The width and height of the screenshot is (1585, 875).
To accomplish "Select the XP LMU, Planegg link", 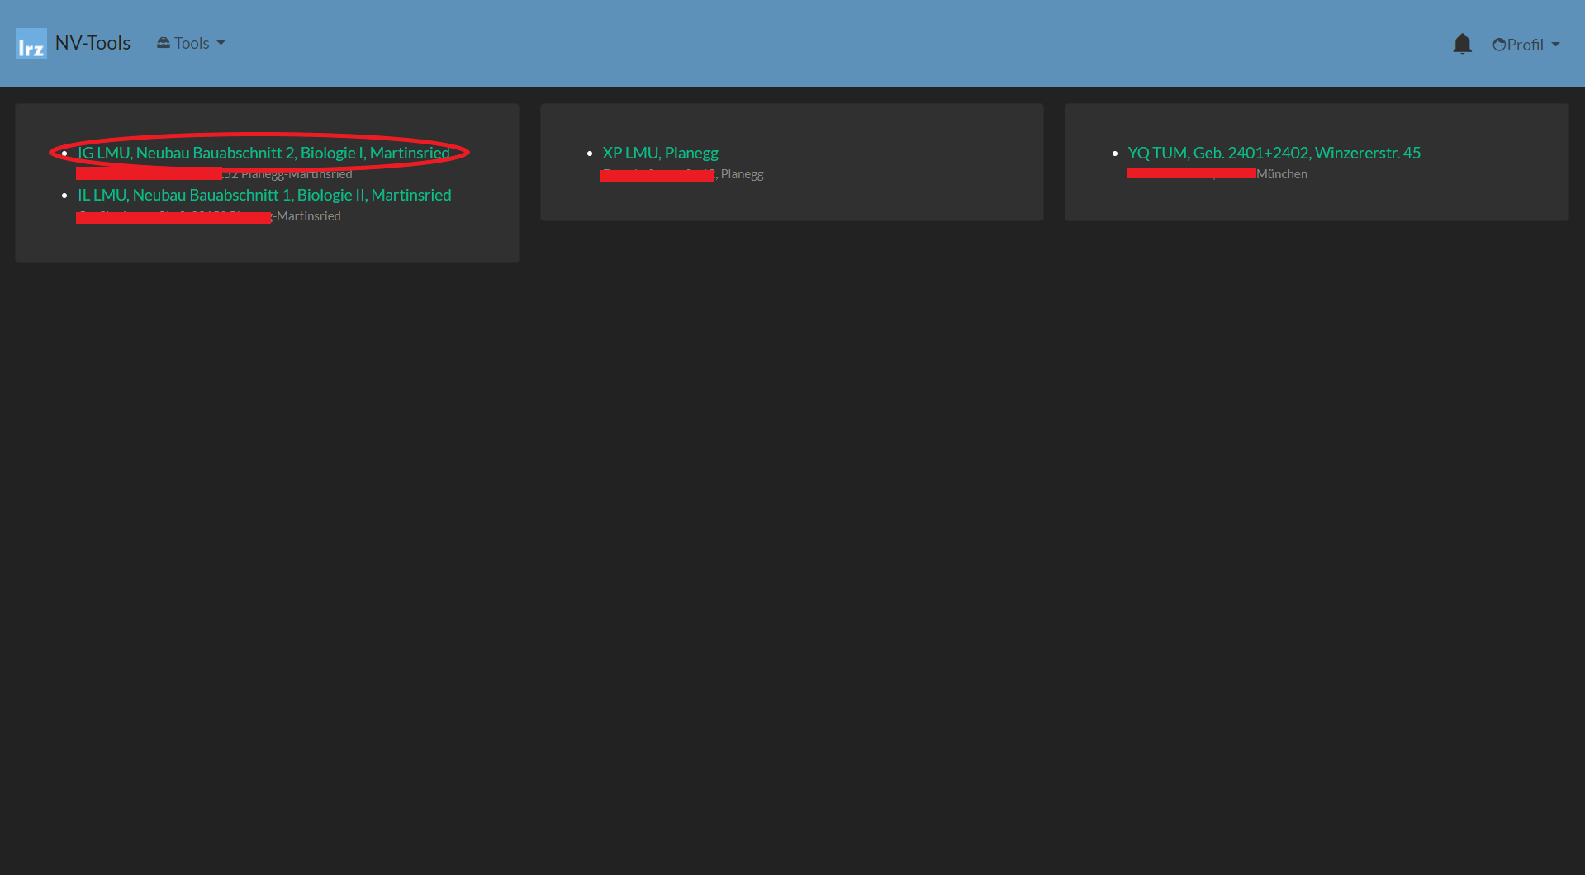I will tap(660, 153).
